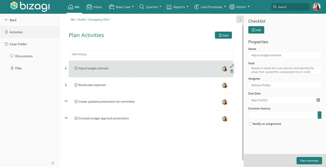This screenshot has width=326, height=167.
Task: Click the Emergency Plan breadcrumb link
Action: [99, 20]
